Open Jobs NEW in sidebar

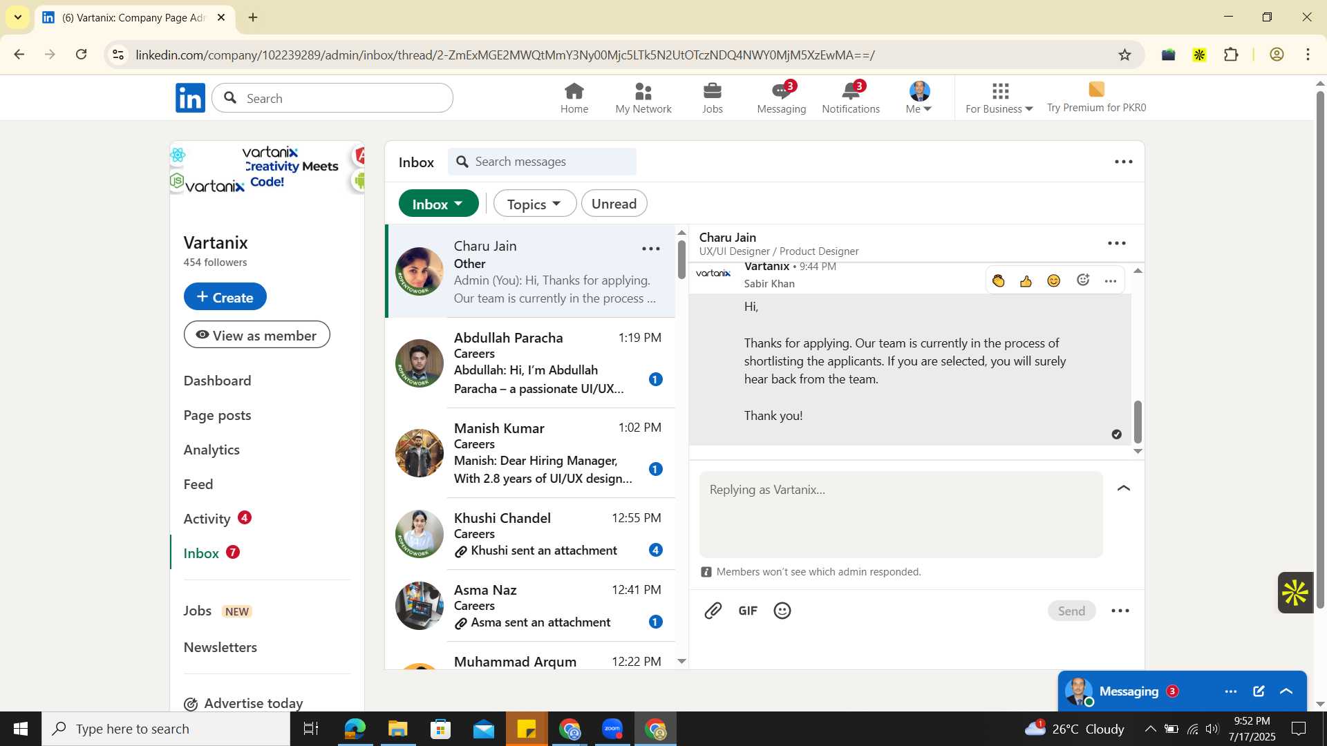point(218,611)
